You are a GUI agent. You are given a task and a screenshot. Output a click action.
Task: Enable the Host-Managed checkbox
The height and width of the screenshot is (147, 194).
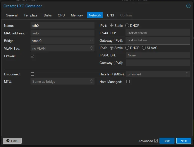pos(128,81)
